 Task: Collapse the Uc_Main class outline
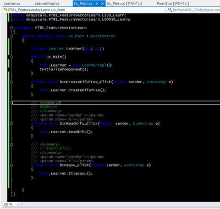tap(11, 36)
